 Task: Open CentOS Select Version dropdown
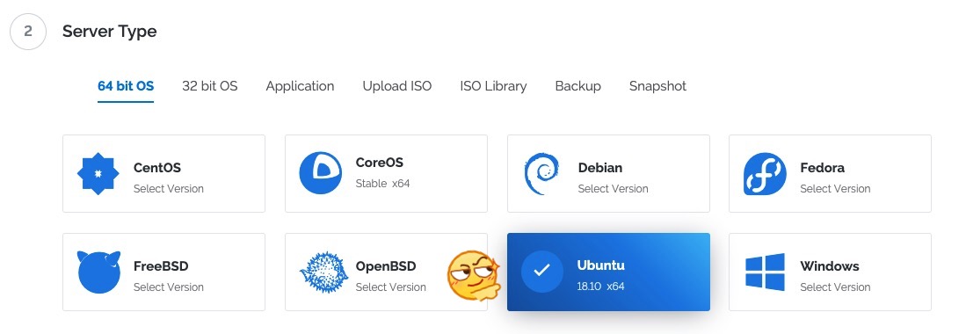click(x=168, y=189)
